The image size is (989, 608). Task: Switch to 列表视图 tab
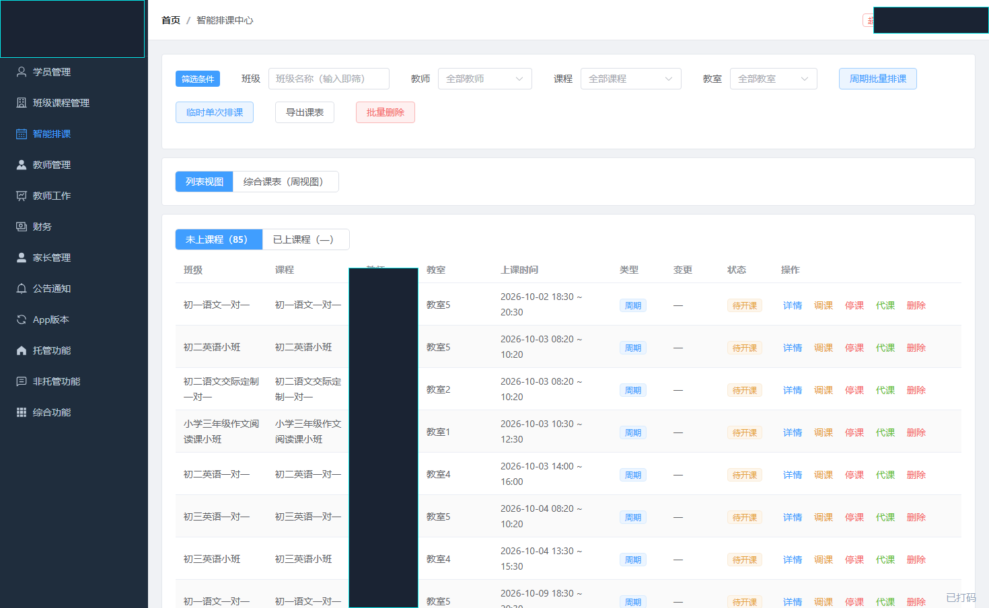[x=205, y=182]
